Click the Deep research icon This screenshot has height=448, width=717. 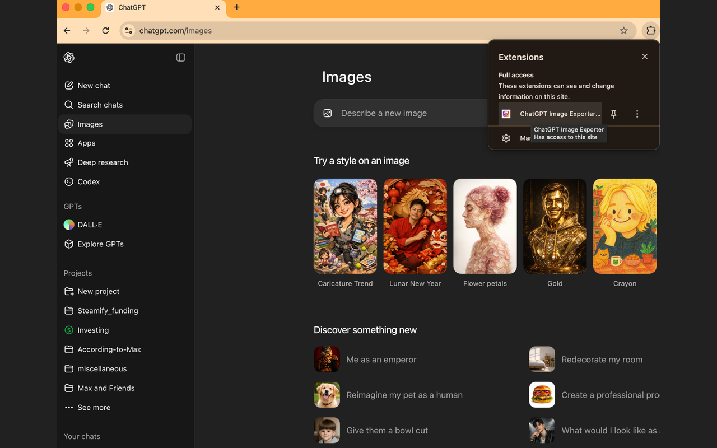coord(69,162)
